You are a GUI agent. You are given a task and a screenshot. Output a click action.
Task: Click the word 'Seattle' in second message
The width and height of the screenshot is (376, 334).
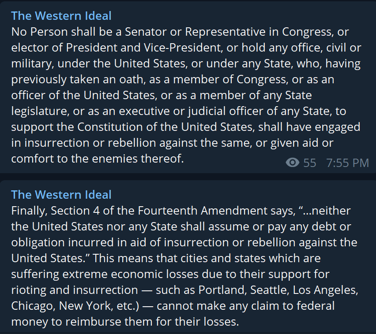pyautogui.click(x=270, y=290)
